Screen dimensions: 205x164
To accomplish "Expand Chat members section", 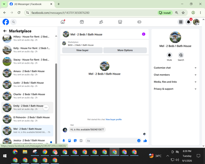I will (x=175, y=75).
